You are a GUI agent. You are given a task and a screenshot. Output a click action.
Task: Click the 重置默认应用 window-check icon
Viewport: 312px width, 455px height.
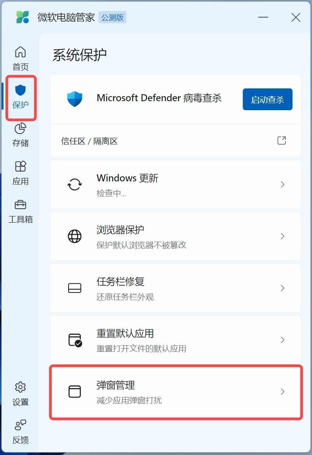[75, 340]
